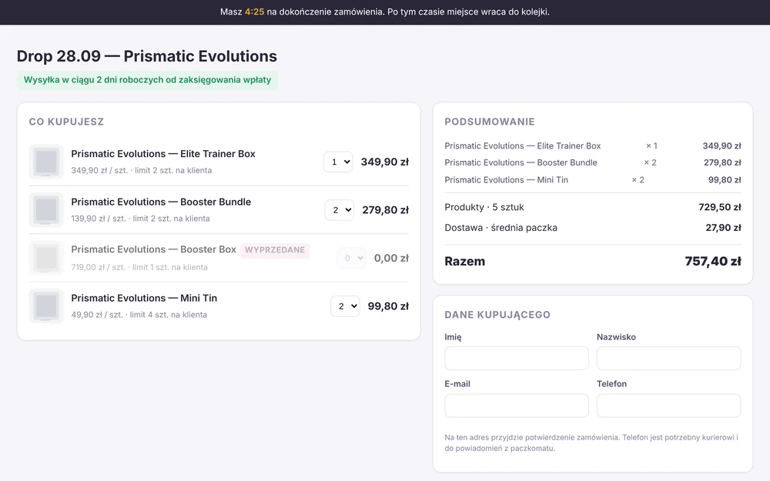This screenshot has width=770, height=481.
Task: Click 'Prismatic Evolutions — Booster Box' product name
Action: [x=154, y=249]
